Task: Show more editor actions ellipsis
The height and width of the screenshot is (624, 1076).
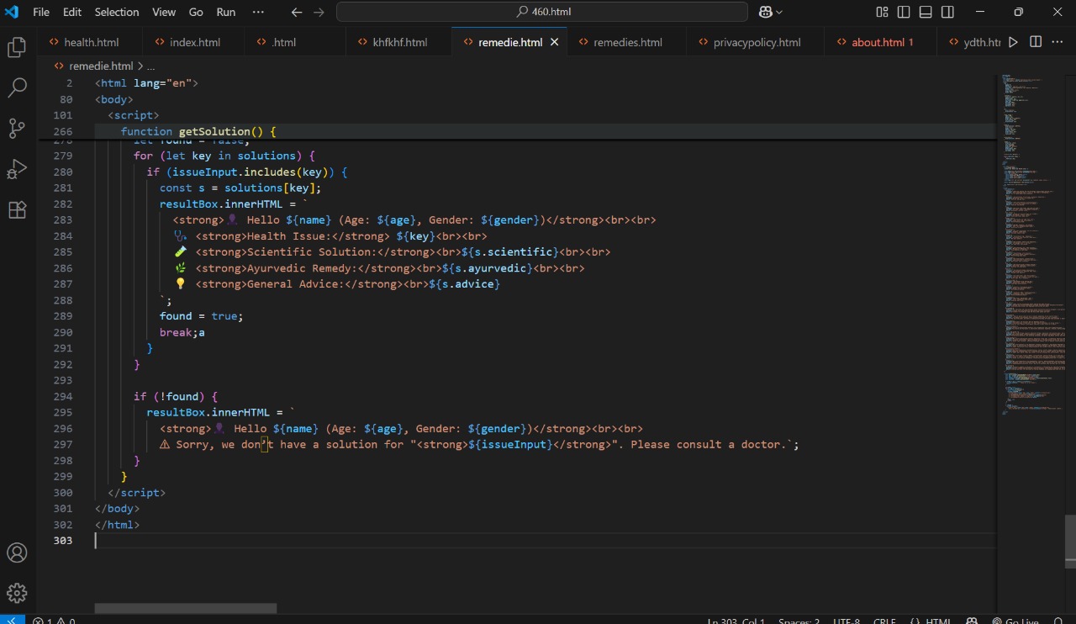Action: (x=1058, y=42)
